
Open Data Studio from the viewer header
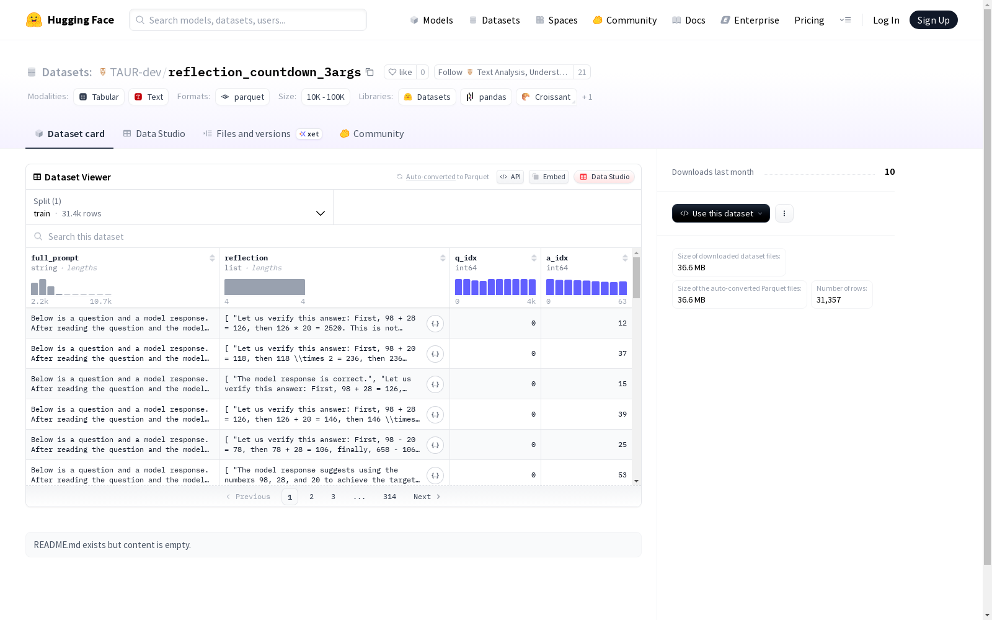[x=604, y=177]
